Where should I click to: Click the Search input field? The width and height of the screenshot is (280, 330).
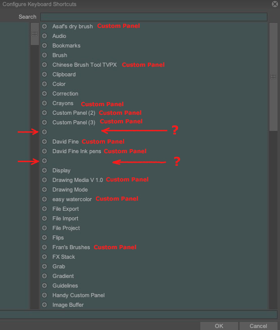click(x=154, y=17)
